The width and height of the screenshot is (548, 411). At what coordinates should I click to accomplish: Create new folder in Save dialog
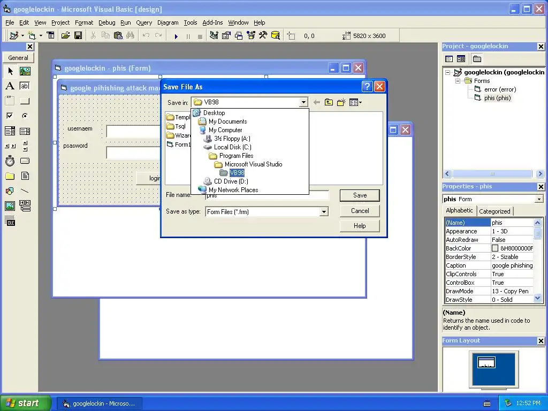tap(341, 102)
